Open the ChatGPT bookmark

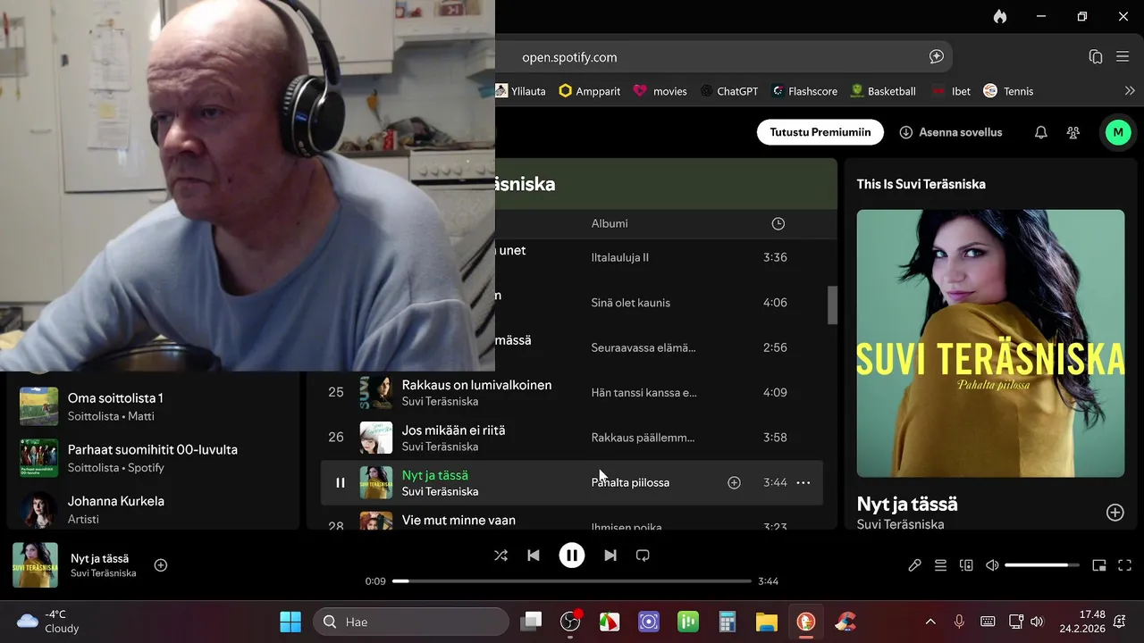729,91
